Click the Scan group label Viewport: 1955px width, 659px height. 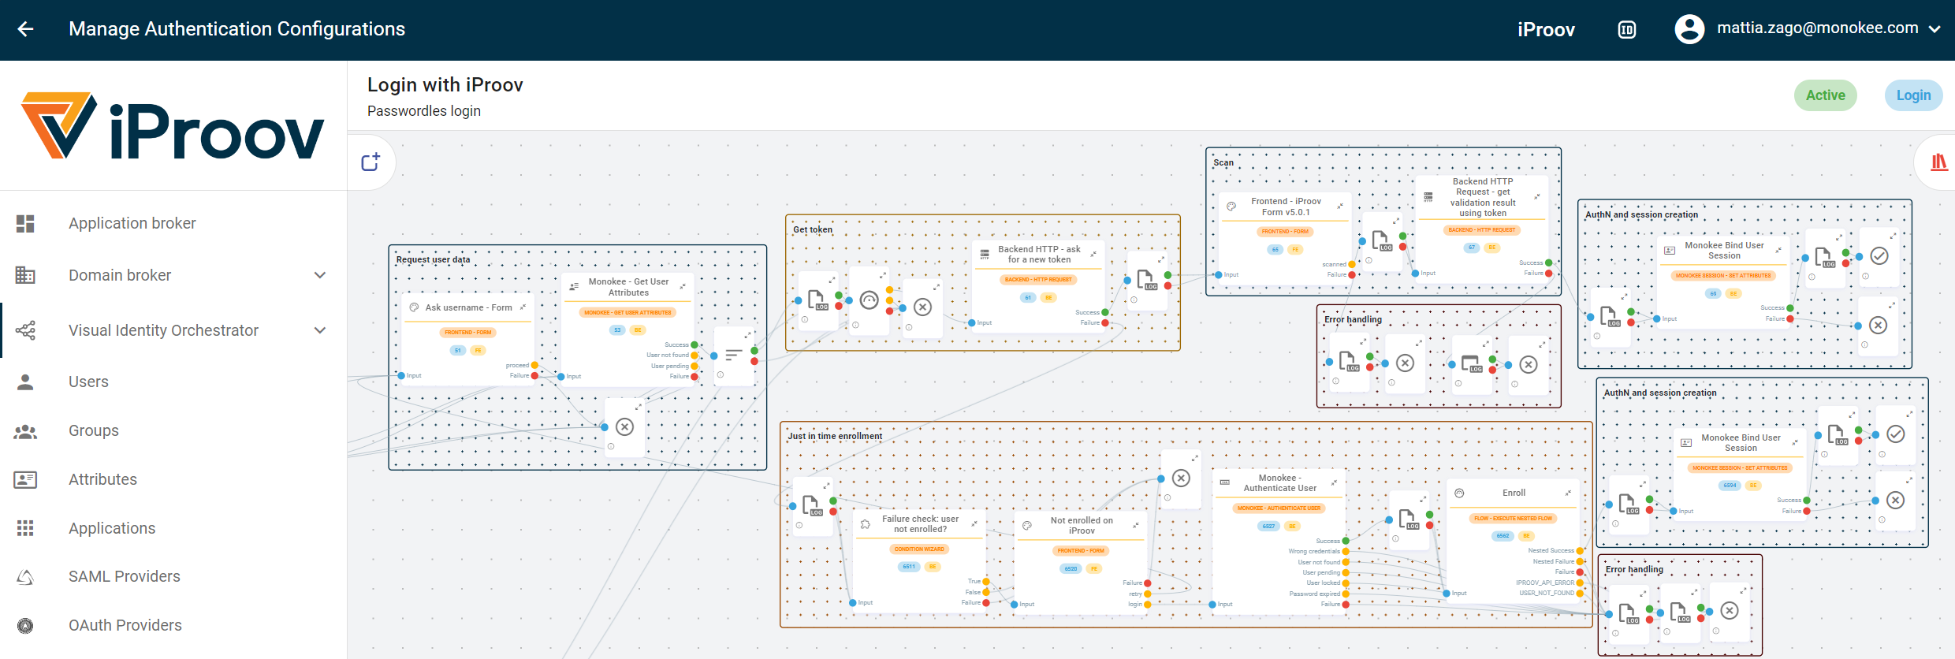(x=1223, y=162)
